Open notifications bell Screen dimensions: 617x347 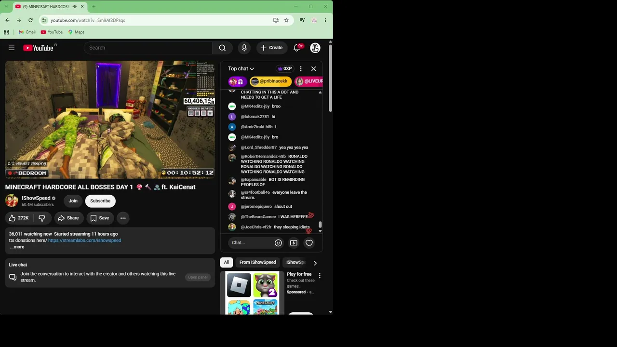pyautogui.click(x=297, y=48)
